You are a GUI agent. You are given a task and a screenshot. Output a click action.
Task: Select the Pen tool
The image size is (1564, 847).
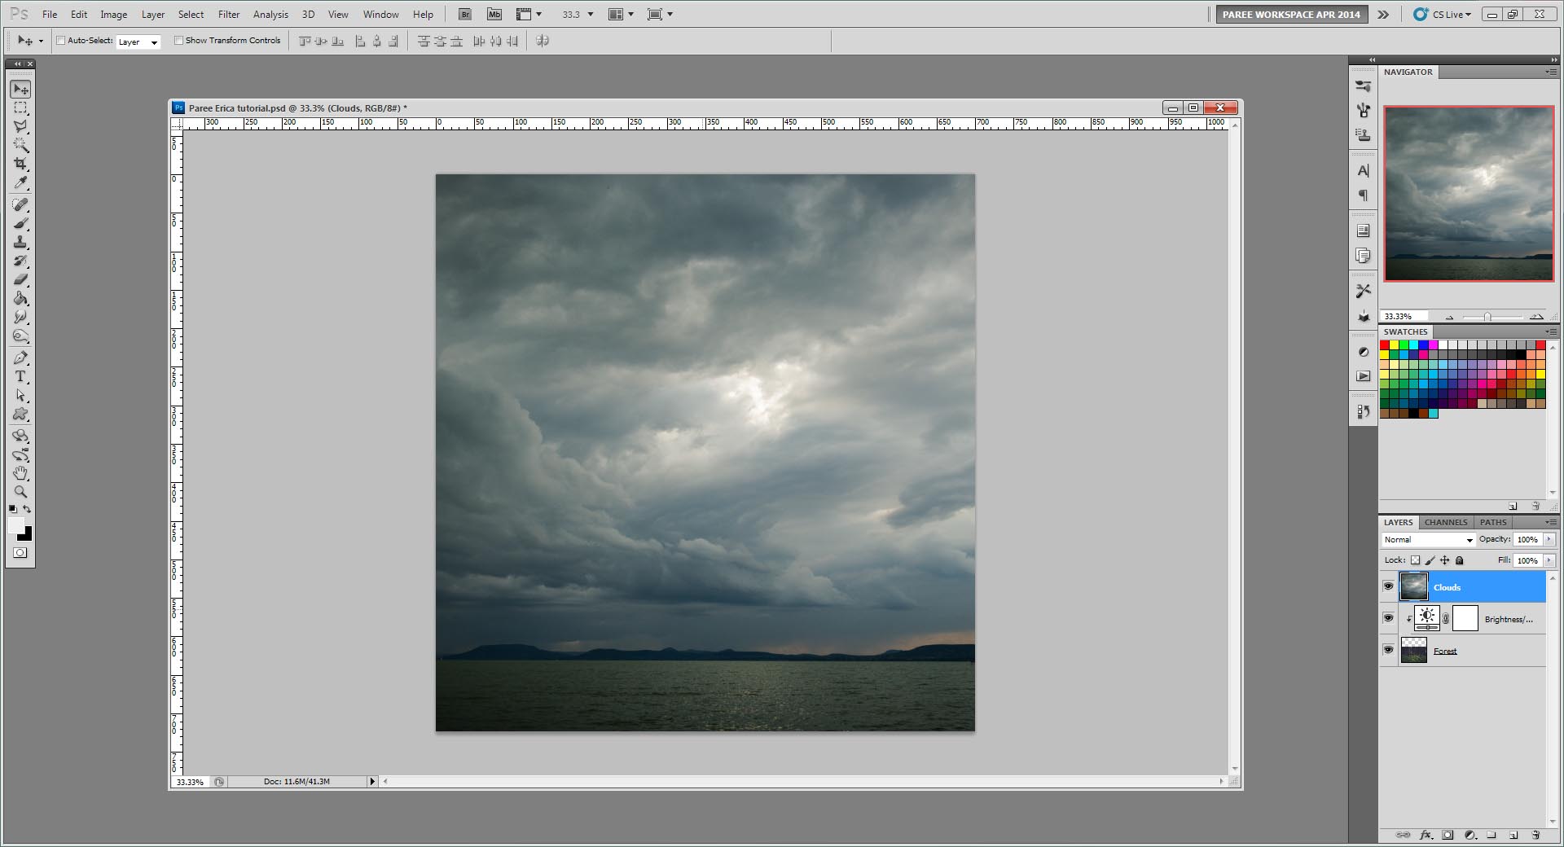pos(20,358)
